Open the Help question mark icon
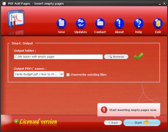Image resolution: width=168 pixels, height=132 pixels. 138,23
